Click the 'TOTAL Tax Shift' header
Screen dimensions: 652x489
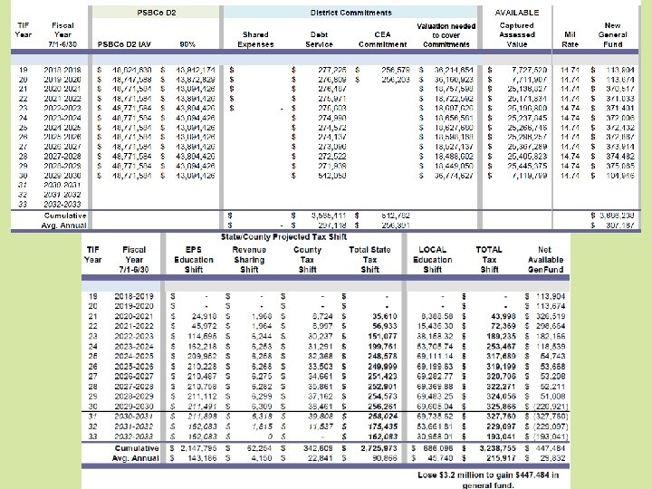[489, 260]
